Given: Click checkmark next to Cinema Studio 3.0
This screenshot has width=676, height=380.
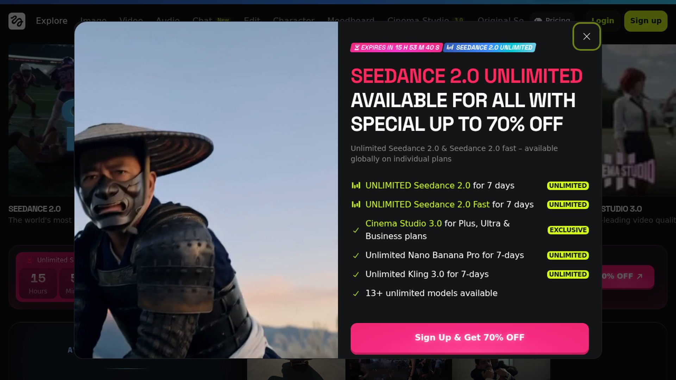Looking at the screenshot, I should [x=356, y=230].
